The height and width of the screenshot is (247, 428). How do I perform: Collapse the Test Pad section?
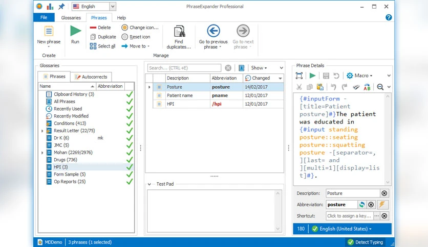(149, 184)
